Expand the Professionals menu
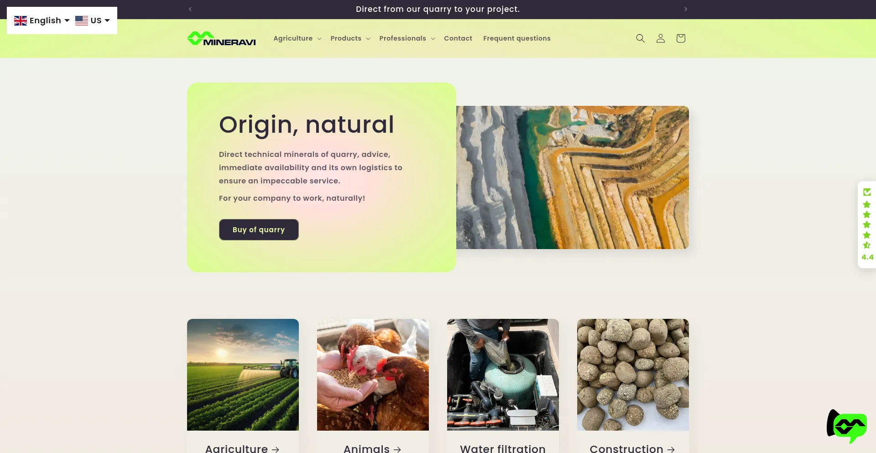The height and width of the screenshot is (453, 876). [x=407, y=38]
